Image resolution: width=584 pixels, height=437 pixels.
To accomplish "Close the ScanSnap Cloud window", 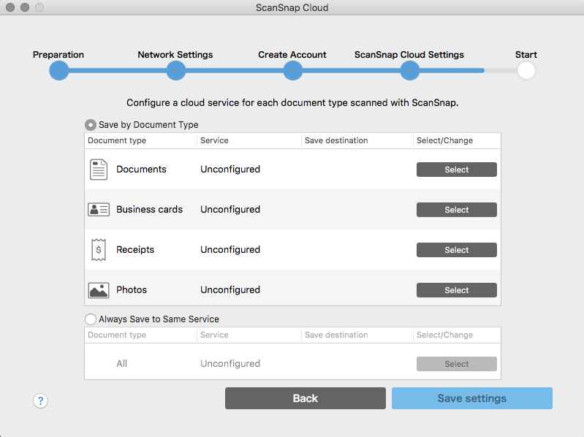I will 10,7.
